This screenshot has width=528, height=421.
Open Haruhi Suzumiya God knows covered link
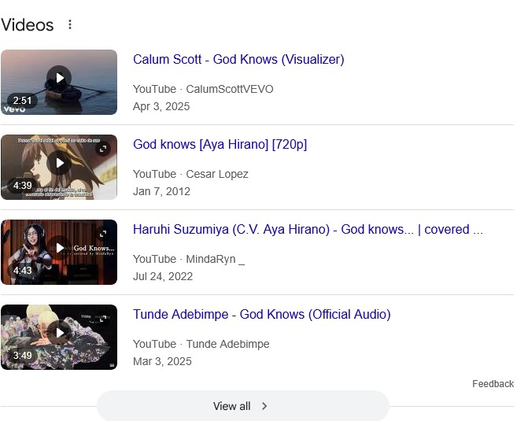[308, 229]
